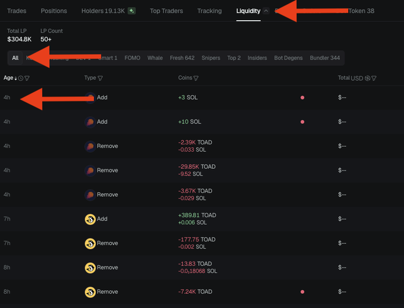Screen dimensions: 404x308
Task: Select the All filter chip
Action: point(15,58)
